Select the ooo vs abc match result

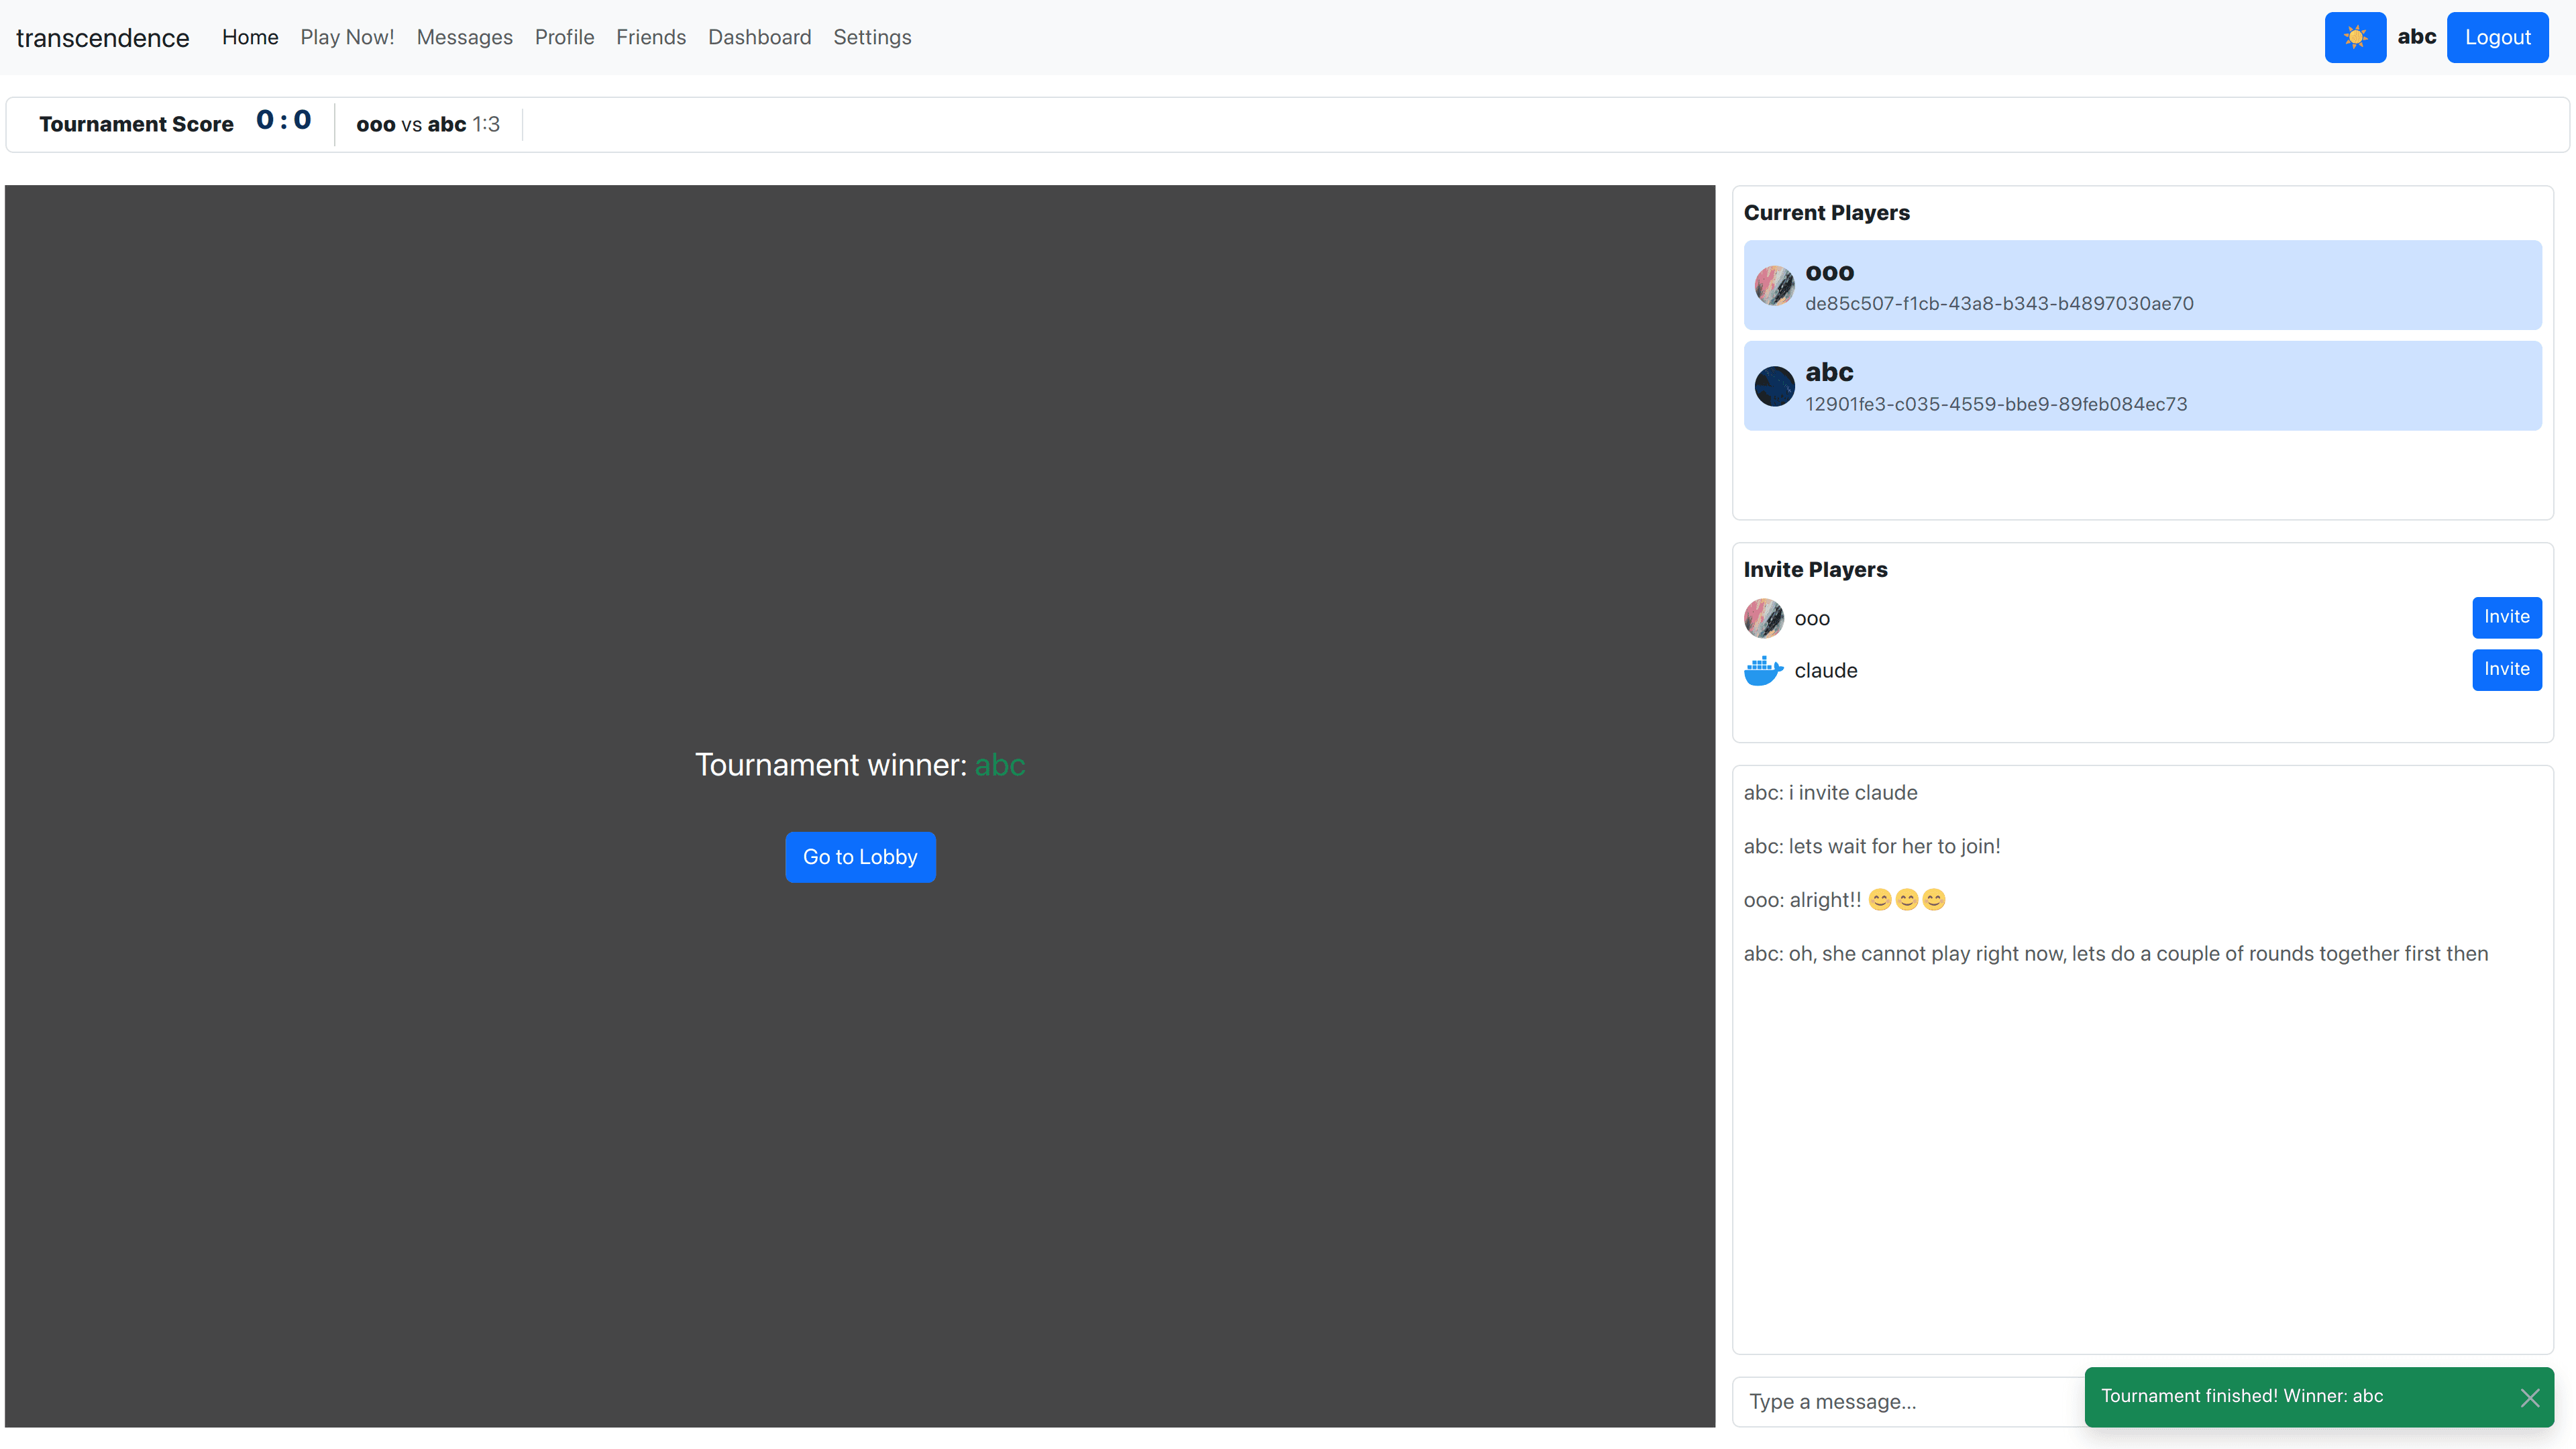coord(427,125)
